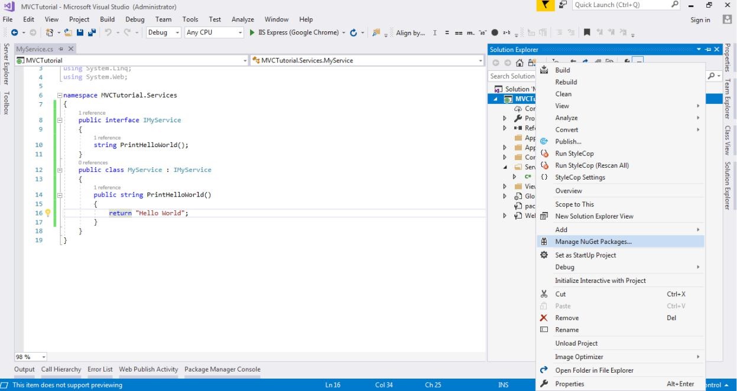Click Sign in link at top right
The width and height of the screenshot is (737, 391).
click(700, 19)
